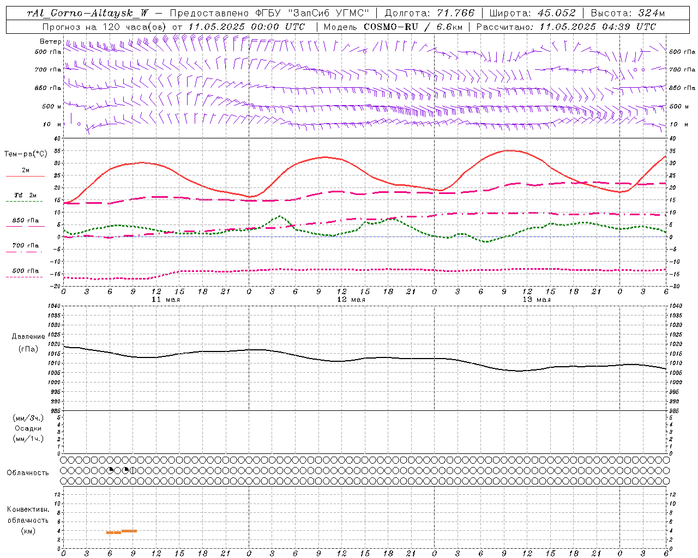Viewport: 698px width, 558px height.
Task: Click 12 on the right convective cloud axis
Action: 673,494
